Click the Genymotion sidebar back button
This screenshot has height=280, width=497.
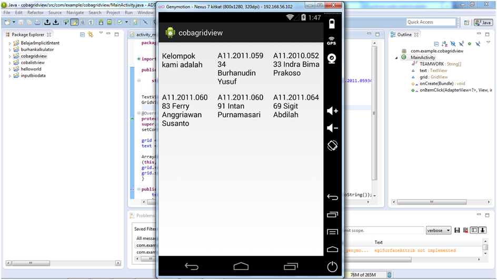333,198
